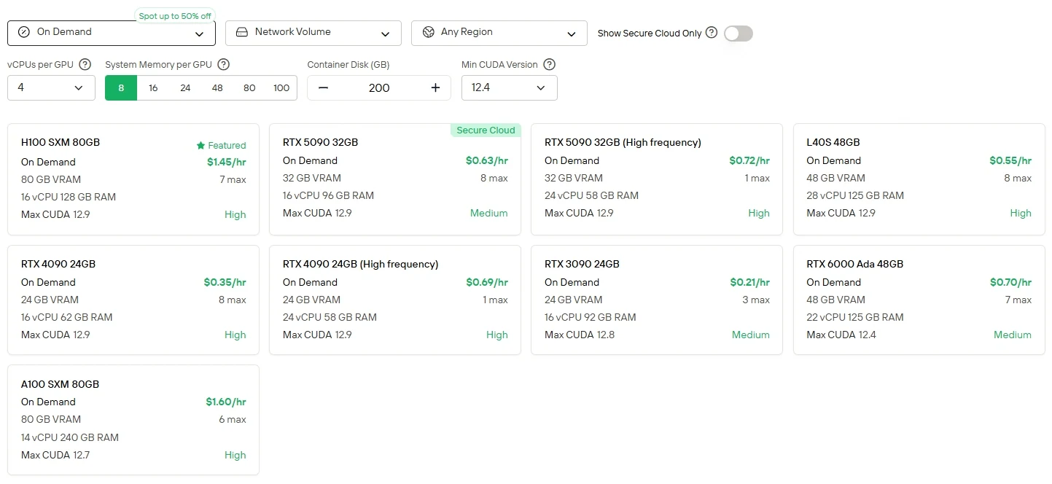Click '16 vCPU 92 GB RAM' on RTX 3090
Screen dimensions: 1052x484
[591, 317]
